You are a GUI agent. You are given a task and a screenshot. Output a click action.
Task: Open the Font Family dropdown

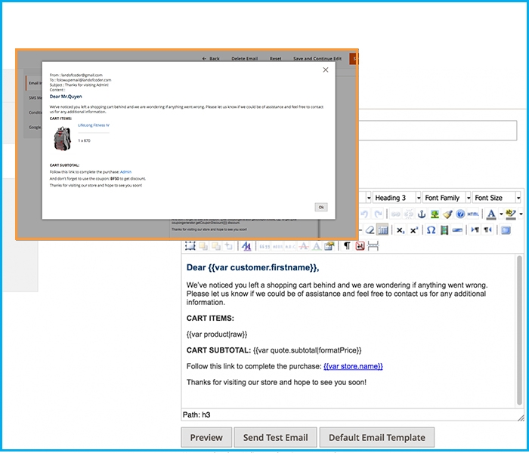pyautogui.click(x=447, y=198)
